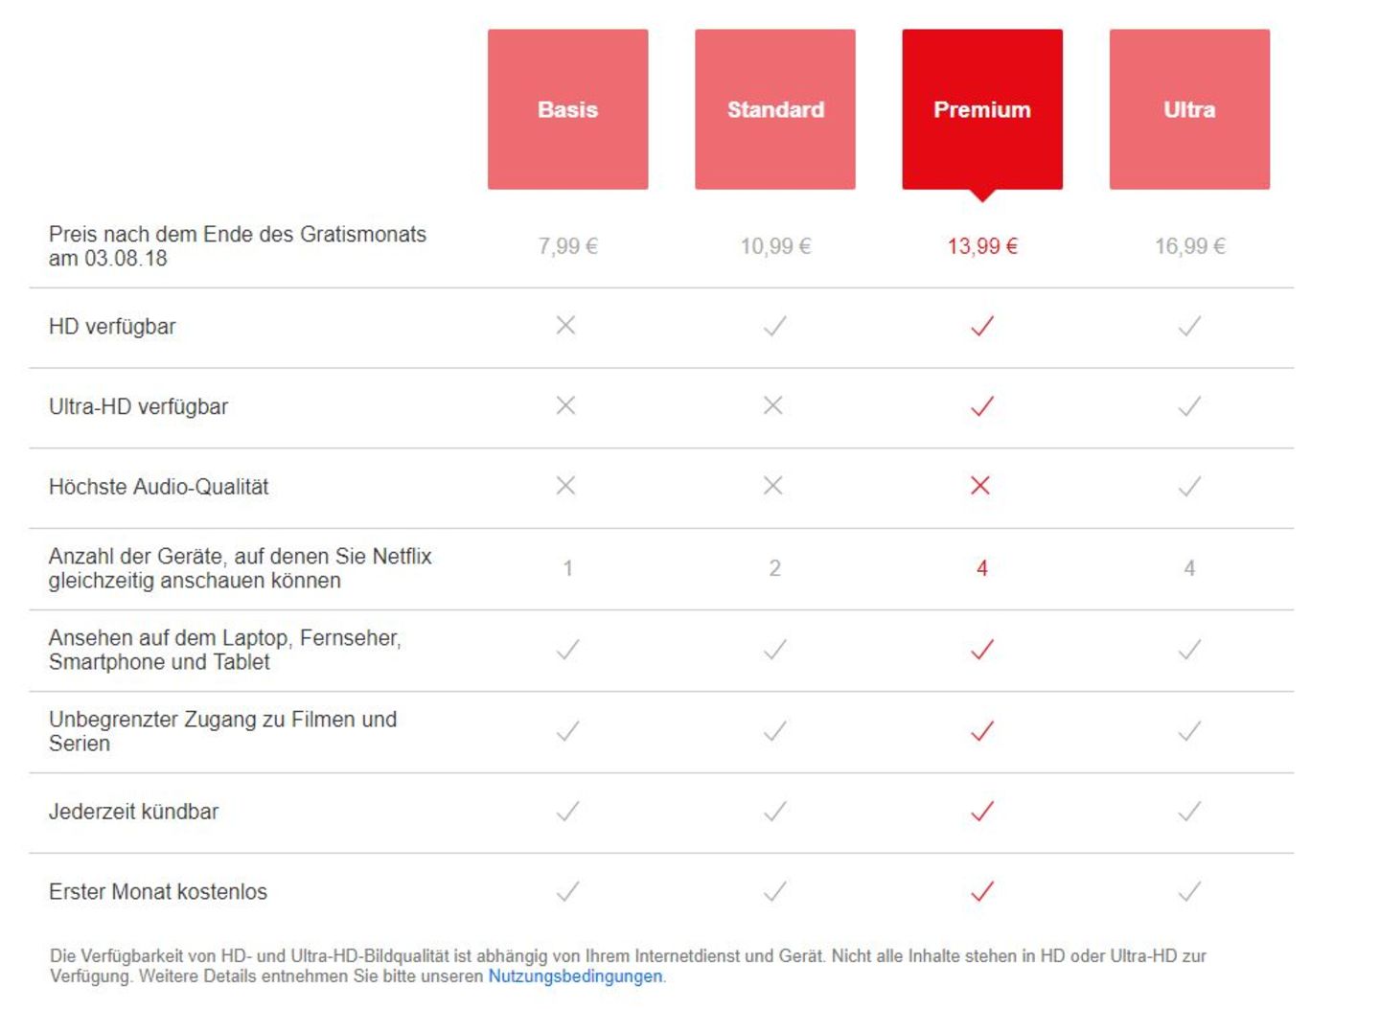Toggle HD availability for the Standard plan
Image resolution: width=1380 pixels, height=1009 pixels.
774,326
